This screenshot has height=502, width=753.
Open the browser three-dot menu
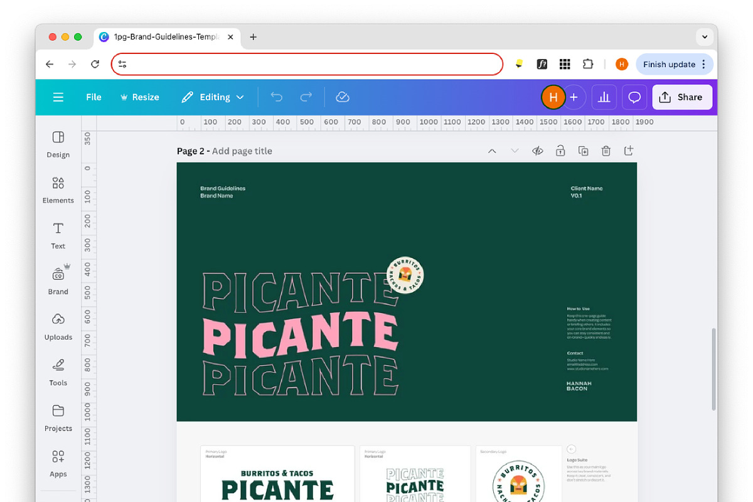[704, 64]
